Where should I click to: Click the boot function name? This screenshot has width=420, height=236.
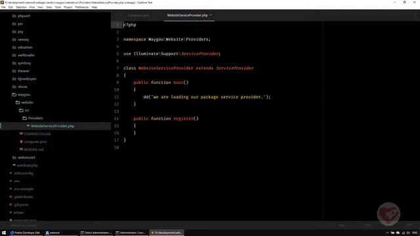click(178, 83)
